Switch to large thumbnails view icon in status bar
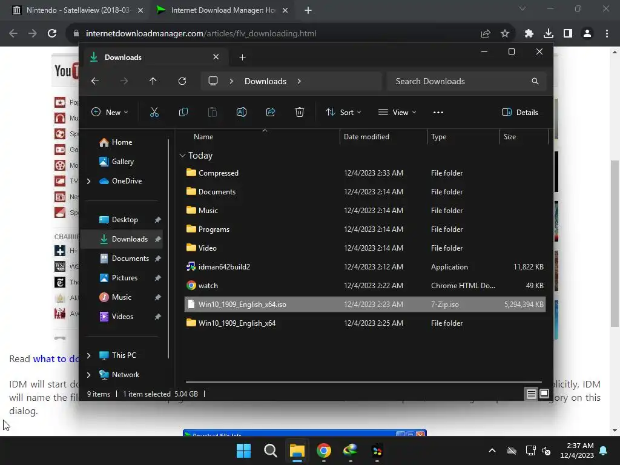Image resolution: width=620 pixels, height=465 pixels. 544,394
